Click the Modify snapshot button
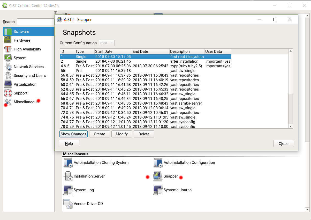The image size is (311, 220). pyautogui.click(x=122, y=134)
